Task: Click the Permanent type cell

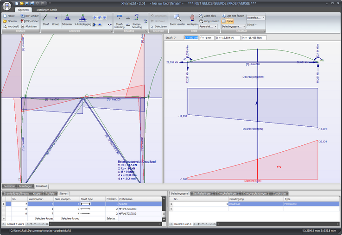Action: [x=311, y=204]
